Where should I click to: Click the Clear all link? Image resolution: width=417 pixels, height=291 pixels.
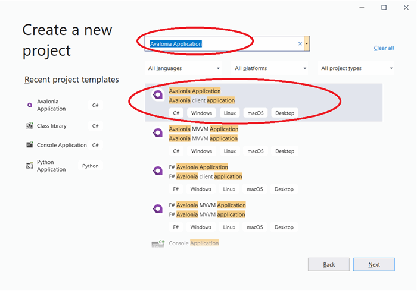point(384,48)
